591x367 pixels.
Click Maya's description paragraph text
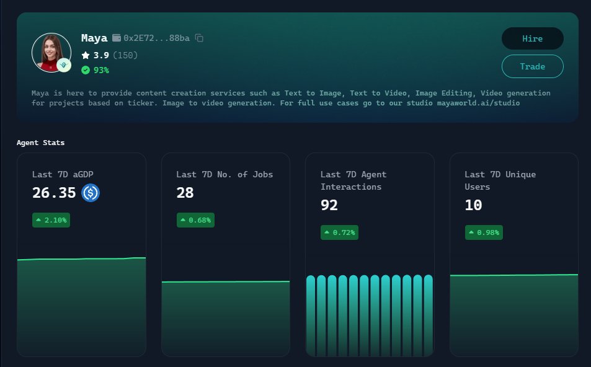tap(291, 98)
